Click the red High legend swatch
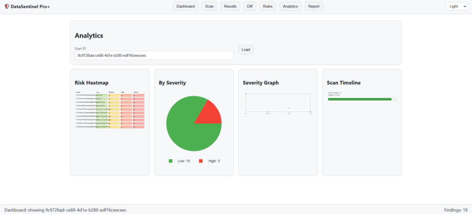The height and width of the screenshot is (214, 472). coord(201,161)
